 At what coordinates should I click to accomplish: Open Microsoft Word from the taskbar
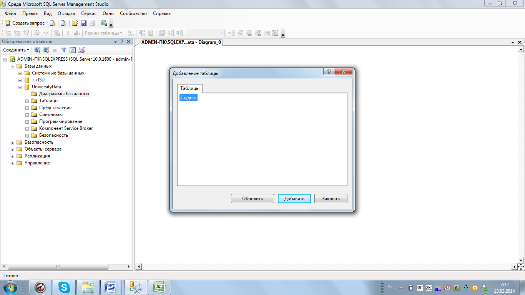(111, 287)
